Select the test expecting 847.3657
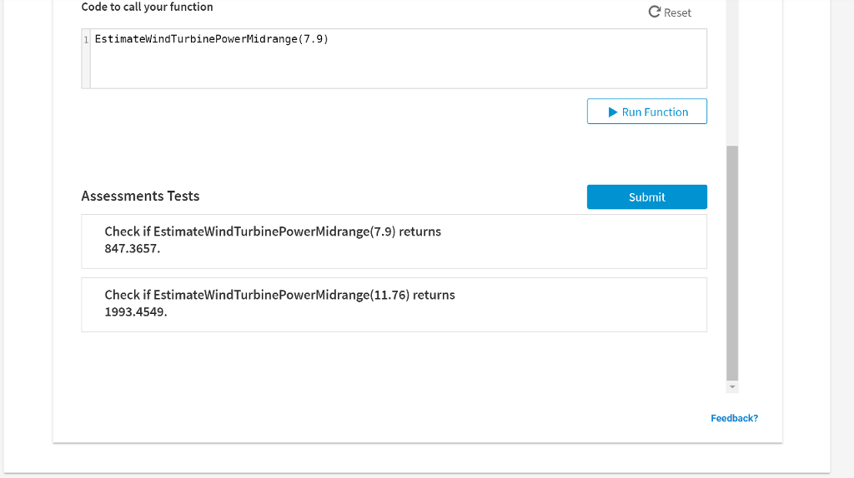Screen dimensions: 854x478 click(394, 241)
